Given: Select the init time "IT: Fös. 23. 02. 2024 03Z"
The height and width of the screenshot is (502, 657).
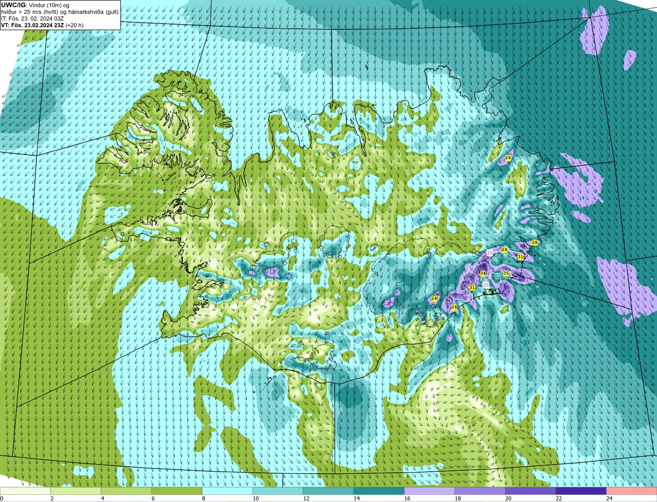Looking at the screenshot, I should [32, 18].
